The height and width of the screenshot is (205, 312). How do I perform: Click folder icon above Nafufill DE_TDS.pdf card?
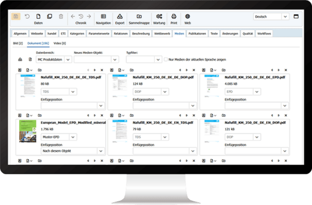[40, 70]
